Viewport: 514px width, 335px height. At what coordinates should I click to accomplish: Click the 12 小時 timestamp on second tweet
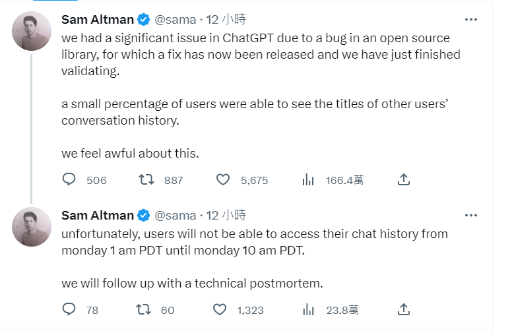226,215
